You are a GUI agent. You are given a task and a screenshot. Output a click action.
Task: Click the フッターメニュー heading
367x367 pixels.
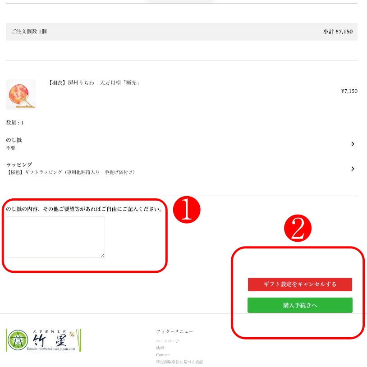point(174,331)
